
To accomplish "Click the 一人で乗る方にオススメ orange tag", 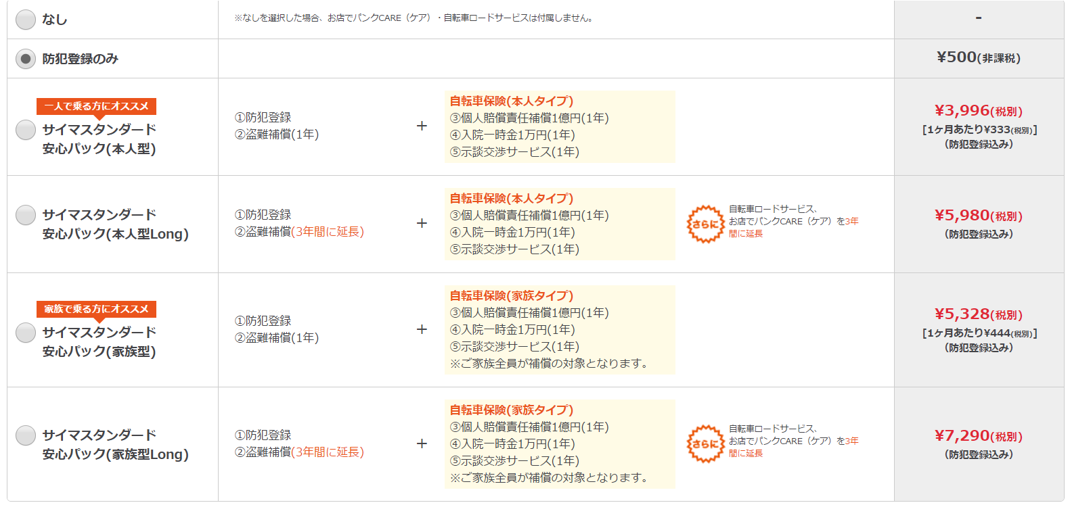I will pos(96,107).
